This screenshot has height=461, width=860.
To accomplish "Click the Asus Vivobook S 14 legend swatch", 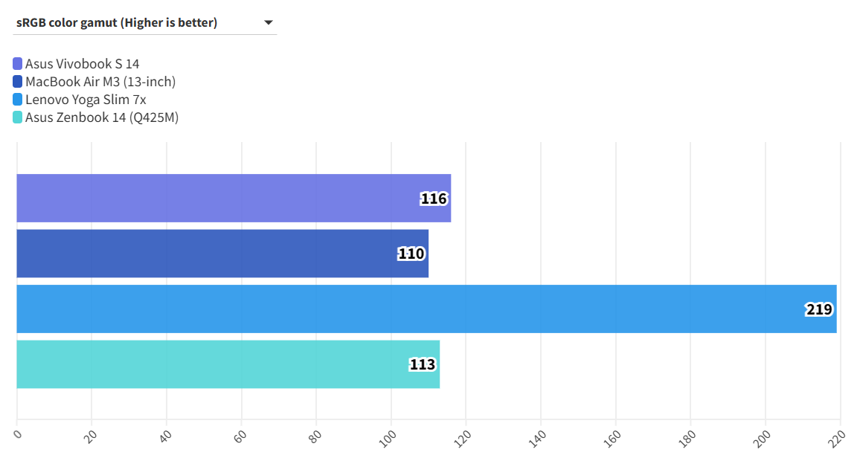I will (x=18, y=64).
